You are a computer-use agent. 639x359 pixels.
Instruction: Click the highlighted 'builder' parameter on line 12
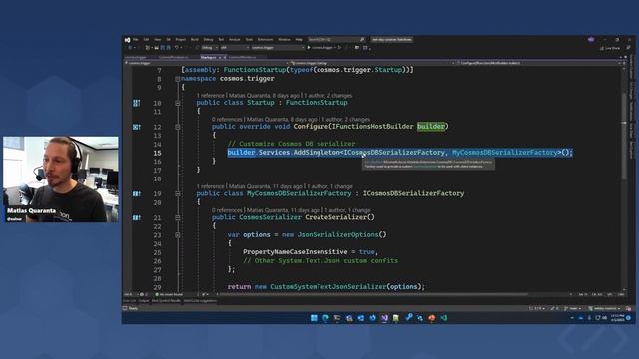click(431, 127)
